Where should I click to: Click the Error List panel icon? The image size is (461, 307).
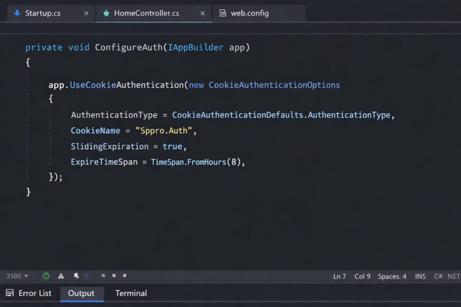click(9, 293)
